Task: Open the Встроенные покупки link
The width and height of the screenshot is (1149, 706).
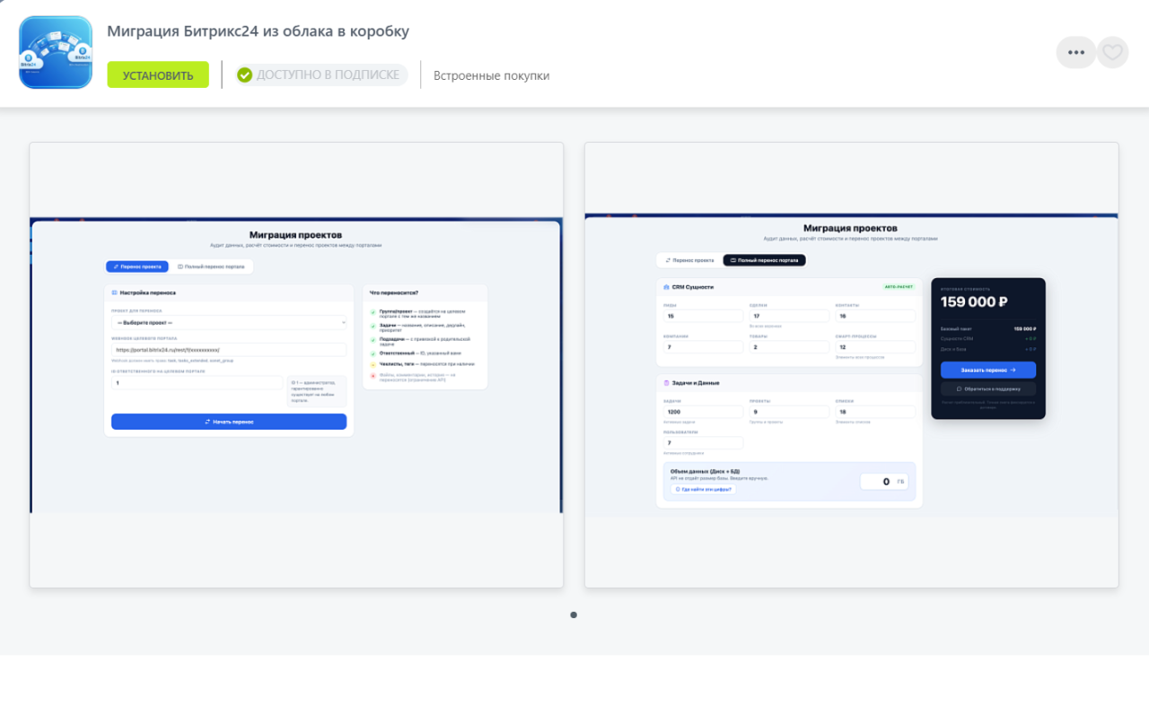Action: click(x=491, y=75)
